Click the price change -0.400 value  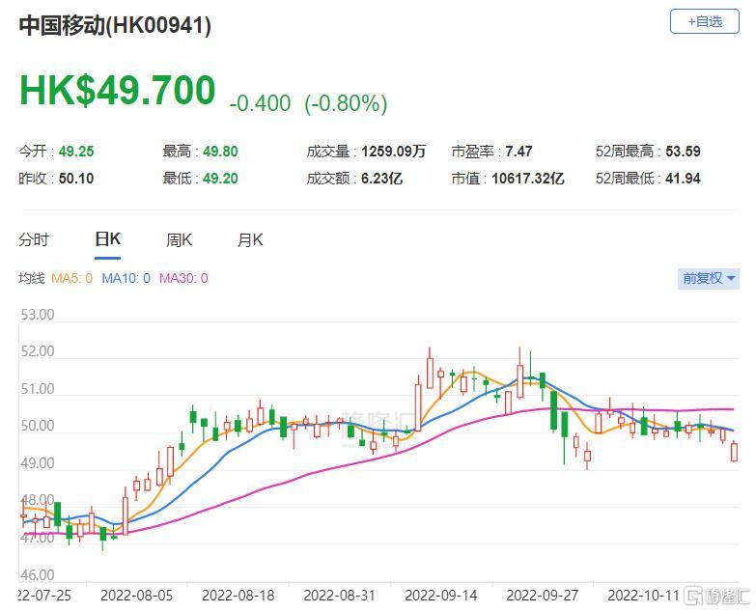point(261,103)
